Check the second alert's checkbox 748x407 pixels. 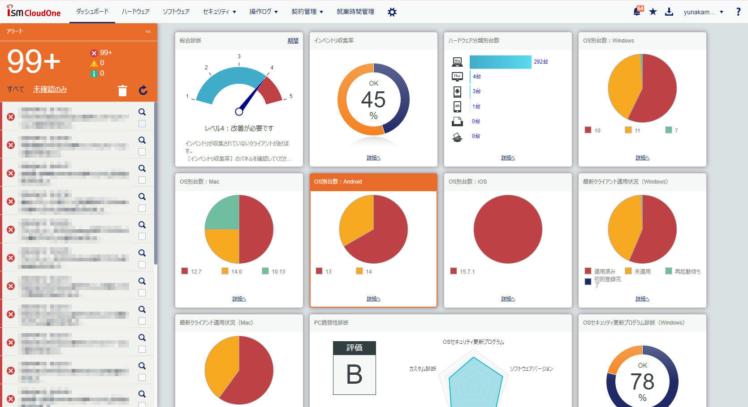(x=142, y=152)
